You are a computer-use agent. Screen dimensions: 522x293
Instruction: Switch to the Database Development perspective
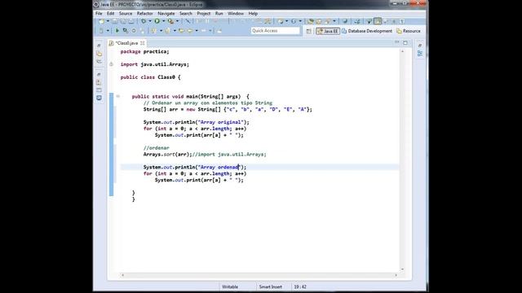[x=367, y=31]
